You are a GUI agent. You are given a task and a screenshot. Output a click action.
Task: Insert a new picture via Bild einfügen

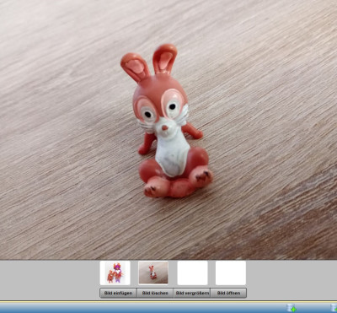point(118,293)
